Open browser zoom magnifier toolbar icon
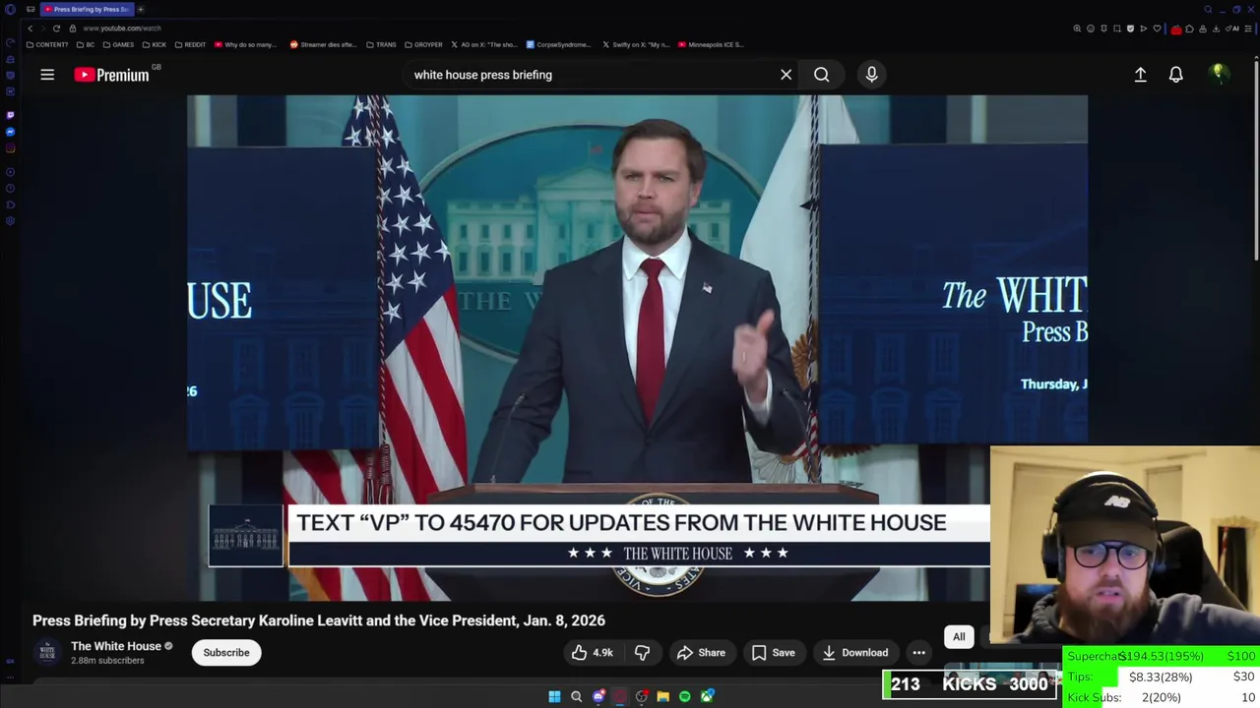 click(x=1077, y=29)
